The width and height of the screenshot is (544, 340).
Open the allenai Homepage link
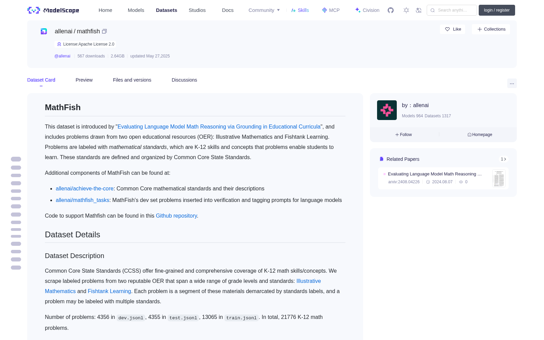pyautogui.click(x=480, y=135)
